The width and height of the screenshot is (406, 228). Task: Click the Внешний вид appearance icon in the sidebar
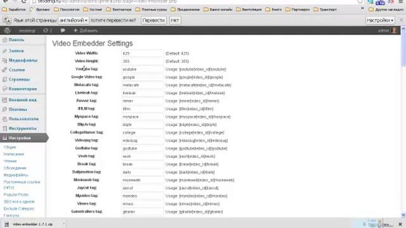tap(4, 100)
